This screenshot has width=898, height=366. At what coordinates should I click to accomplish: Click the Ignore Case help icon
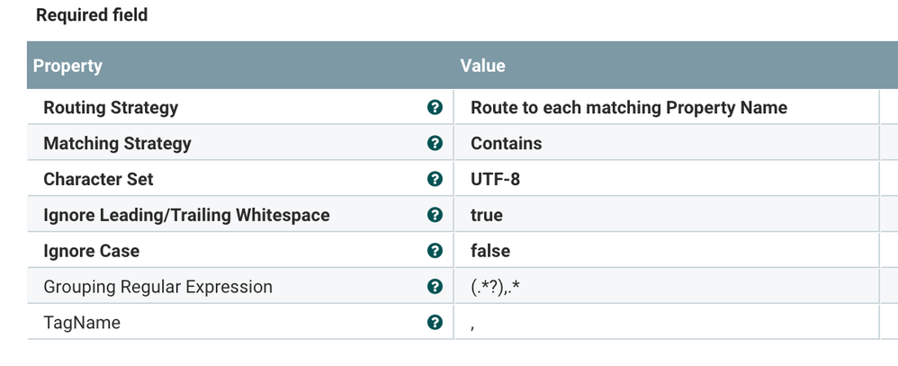click(436, 252)
